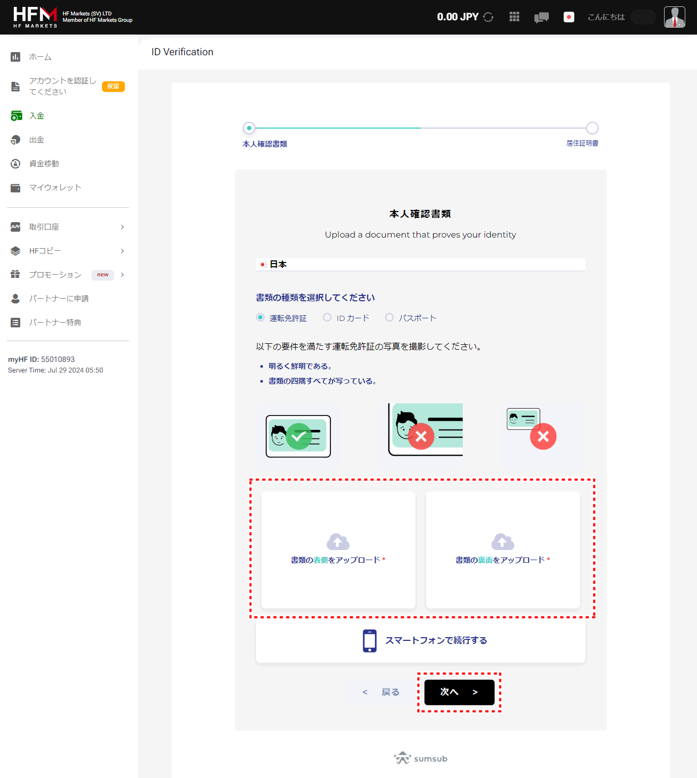Click the ホーム chart icon in sidebar
The image size is (697, 778).
click(15, 57)
